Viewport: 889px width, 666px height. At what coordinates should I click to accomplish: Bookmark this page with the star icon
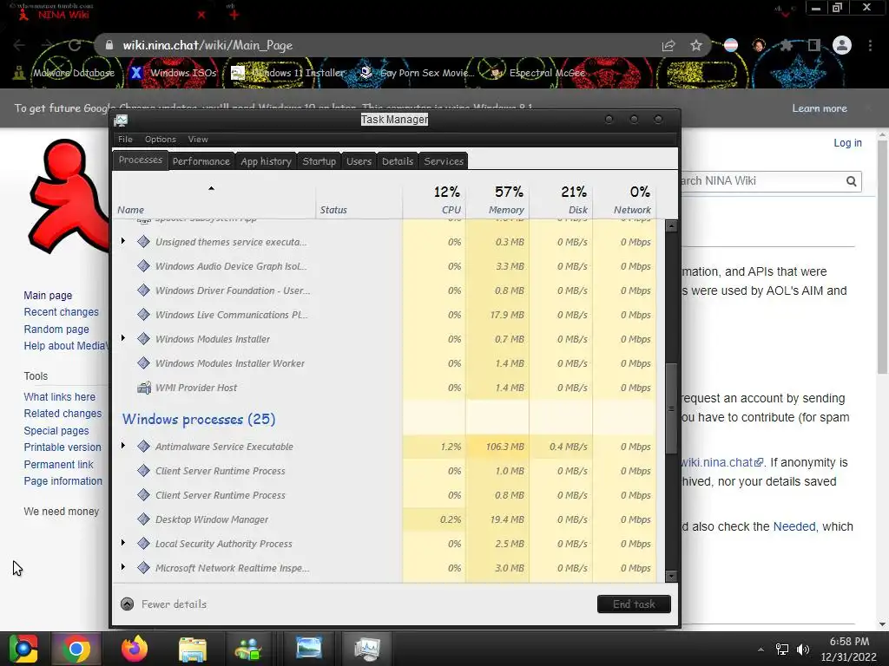(x=696, y=45)
